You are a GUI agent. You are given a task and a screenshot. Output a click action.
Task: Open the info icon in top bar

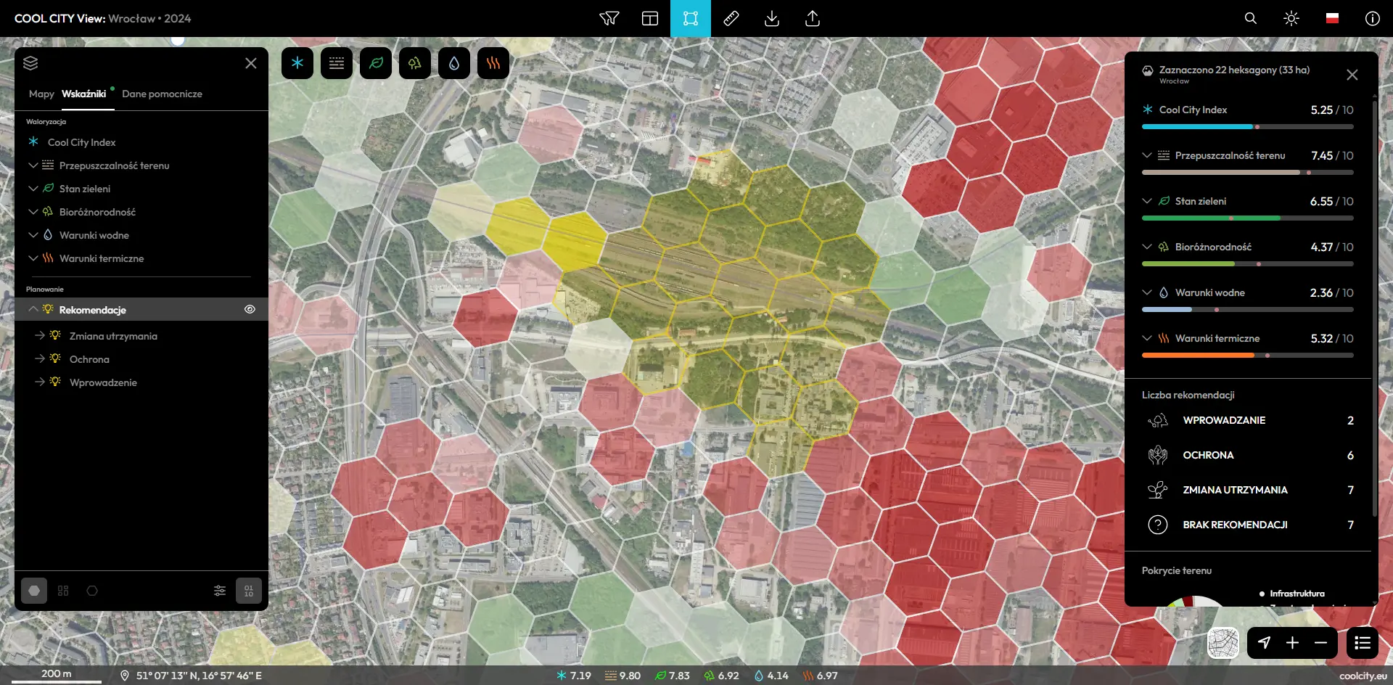click(1373, 18)
